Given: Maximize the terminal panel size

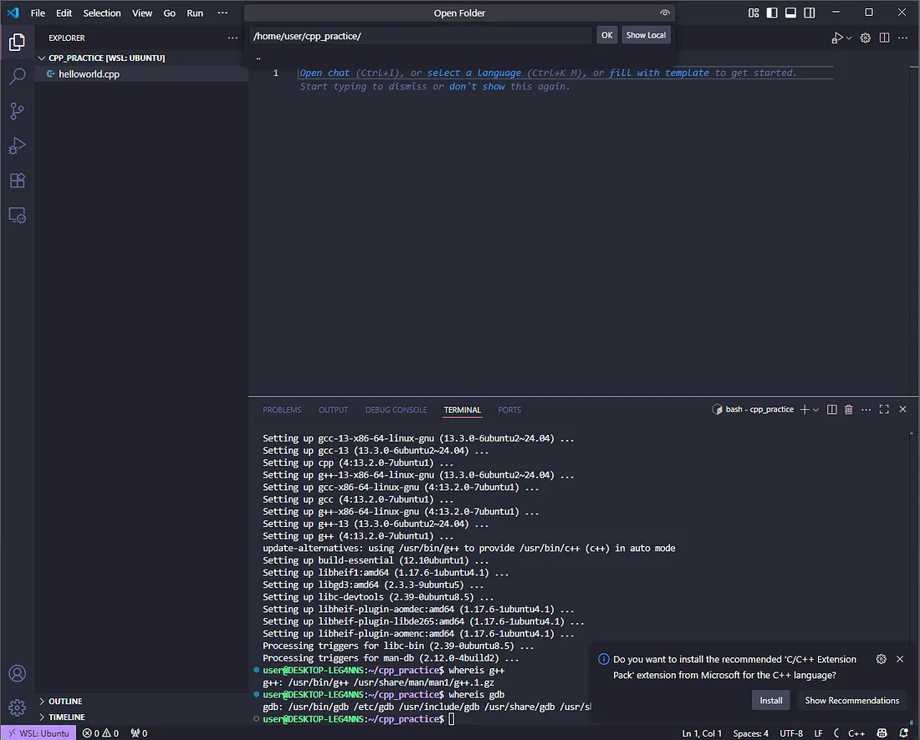Looking at the screenshot, I should tap(884, 409).
